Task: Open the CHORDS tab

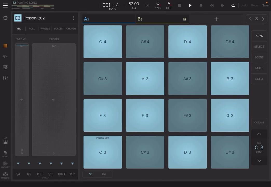Action: coord(71,29)
